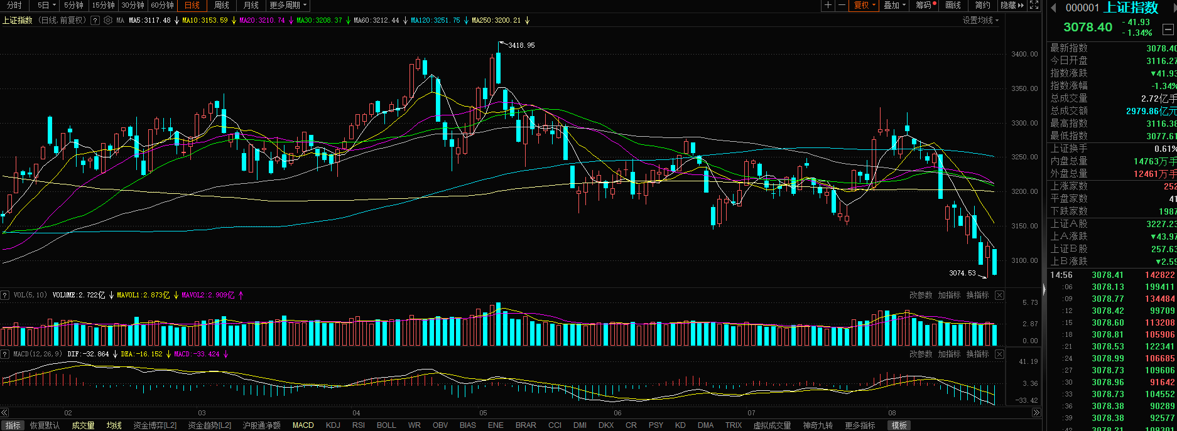
Task: Toggle the 筹码 chip distribution view
Action: point(924,5)
